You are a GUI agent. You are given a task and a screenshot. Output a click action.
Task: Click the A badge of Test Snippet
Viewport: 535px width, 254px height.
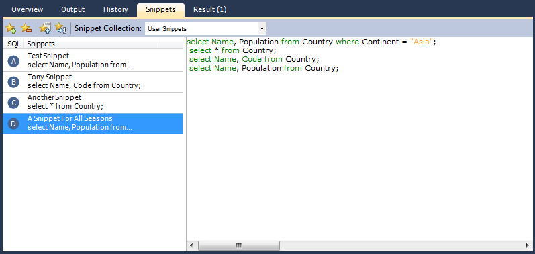point(13,61)
